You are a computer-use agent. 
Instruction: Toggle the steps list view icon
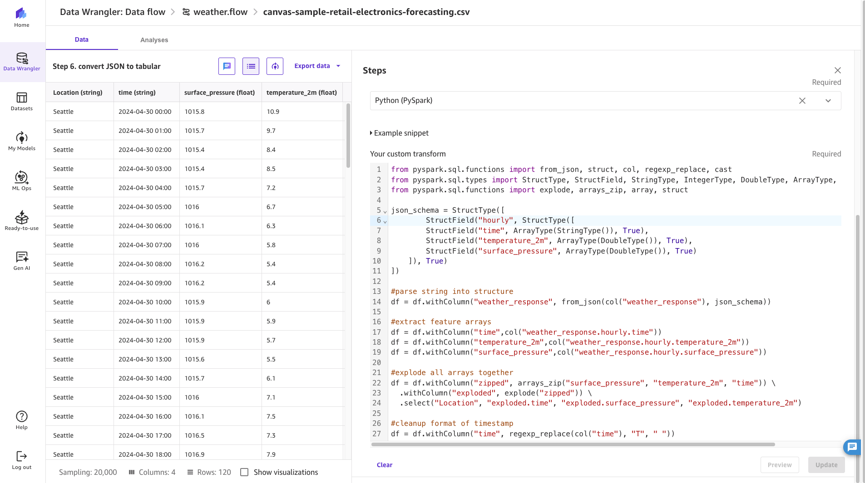[x=251, y=66]
